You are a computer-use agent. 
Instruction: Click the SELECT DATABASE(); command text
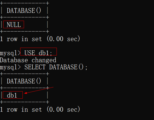pos(56,67)
